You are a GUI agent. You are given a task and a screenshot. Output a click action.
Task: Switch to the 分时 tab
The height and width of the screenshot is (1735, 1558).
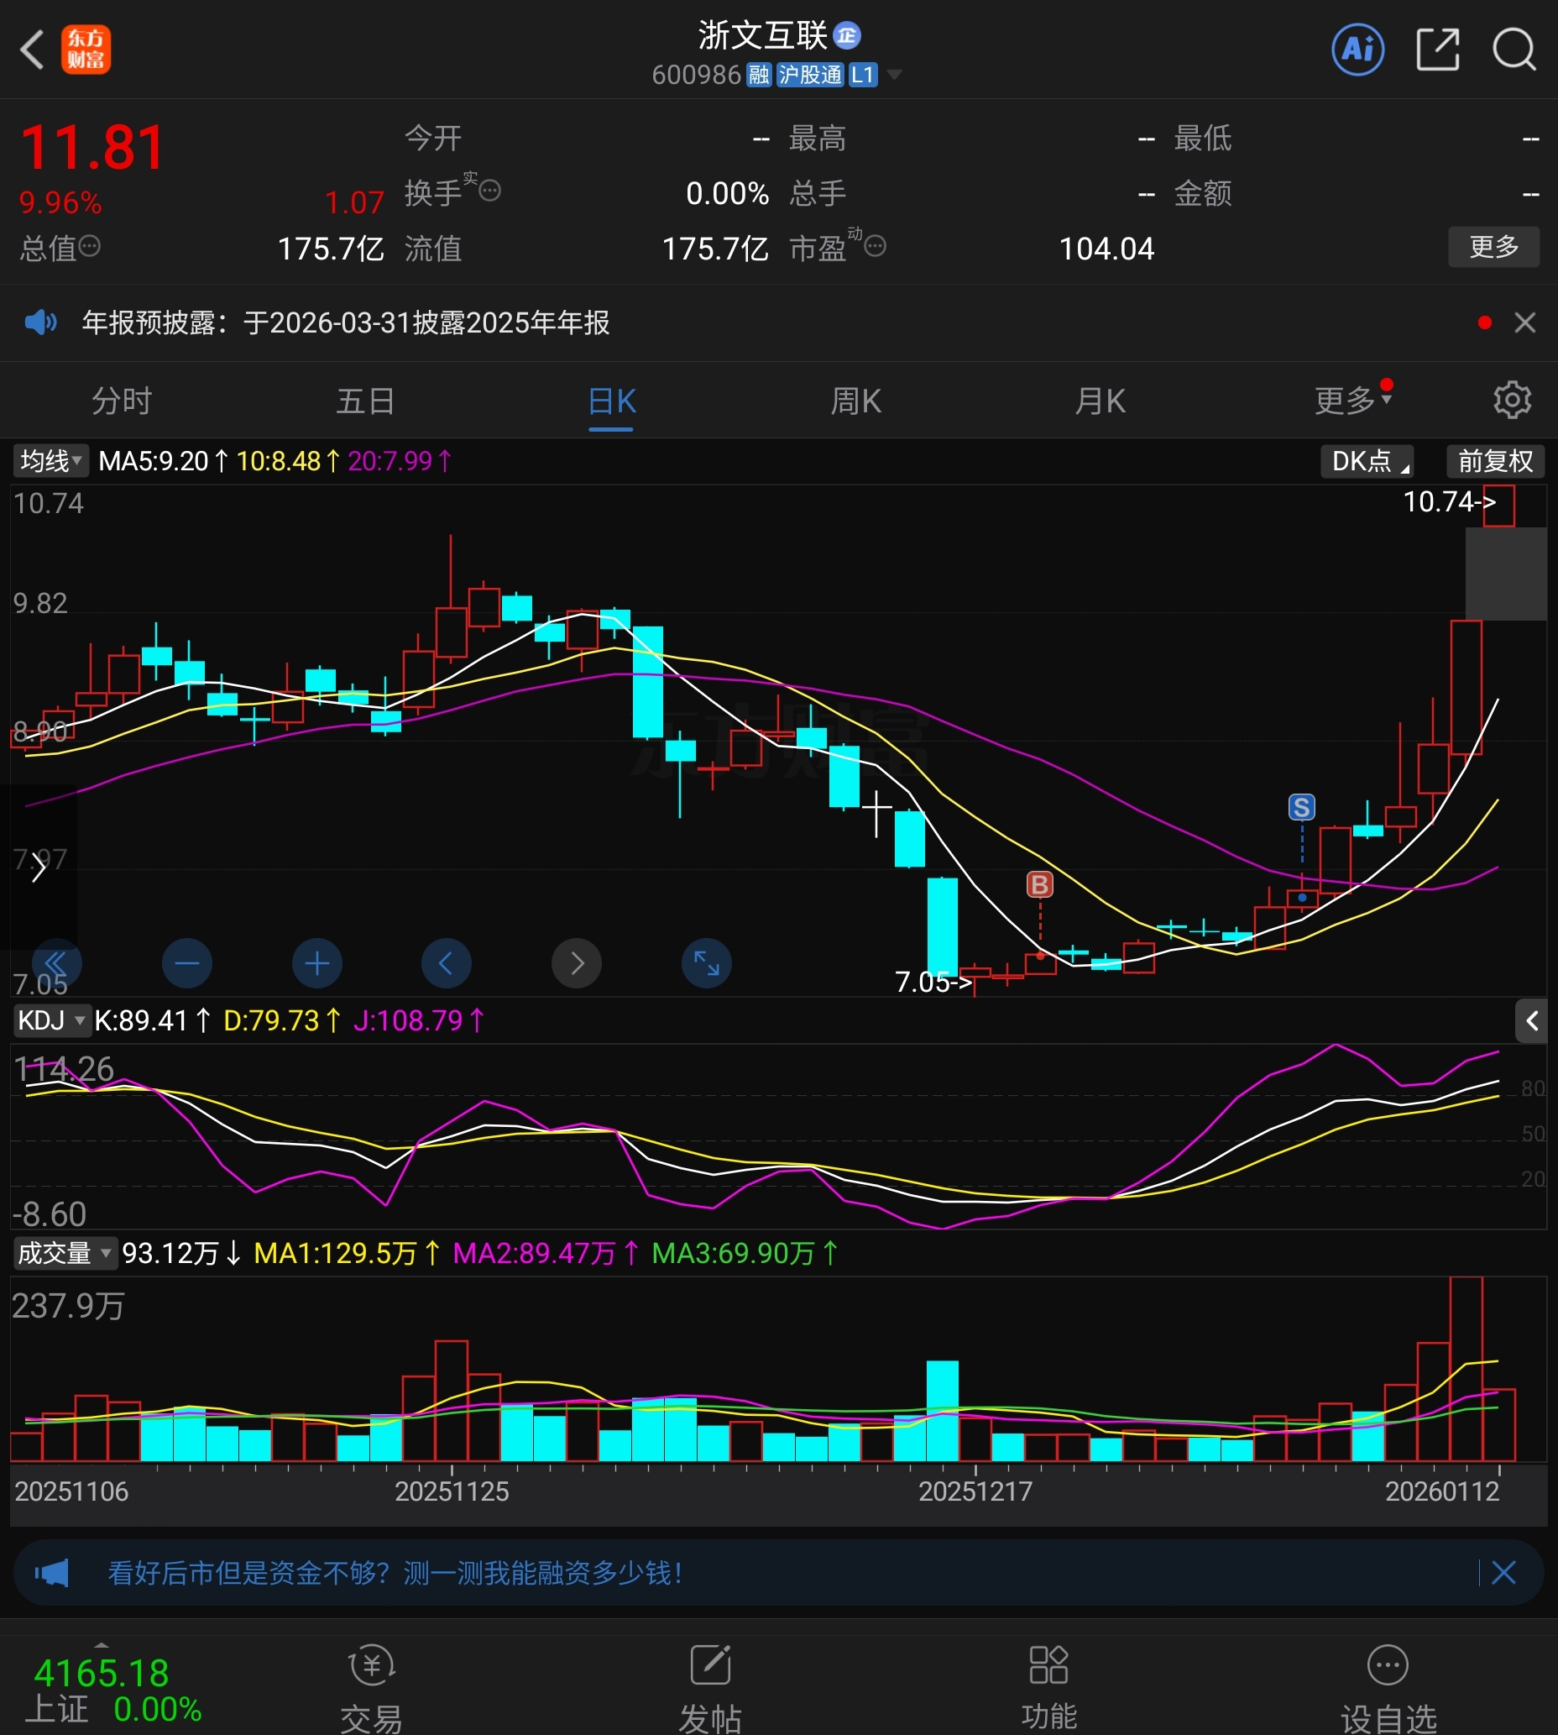coord(122,400)
